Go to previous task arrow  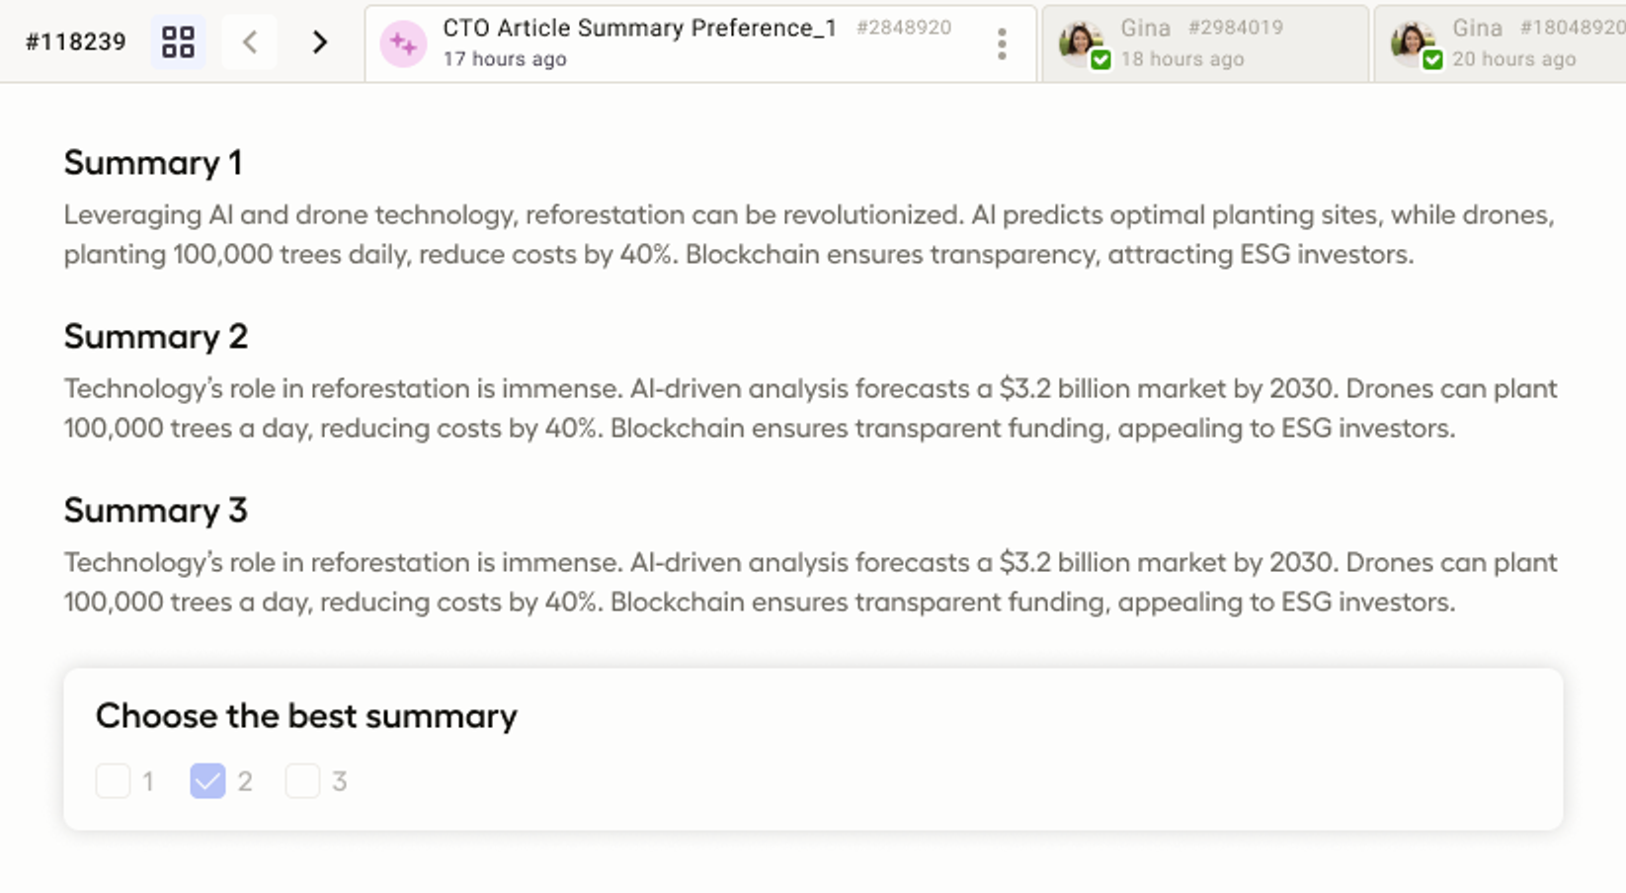pos(250,42)
